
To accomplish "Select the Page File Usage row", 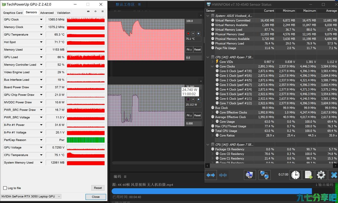I will point(272,48).
